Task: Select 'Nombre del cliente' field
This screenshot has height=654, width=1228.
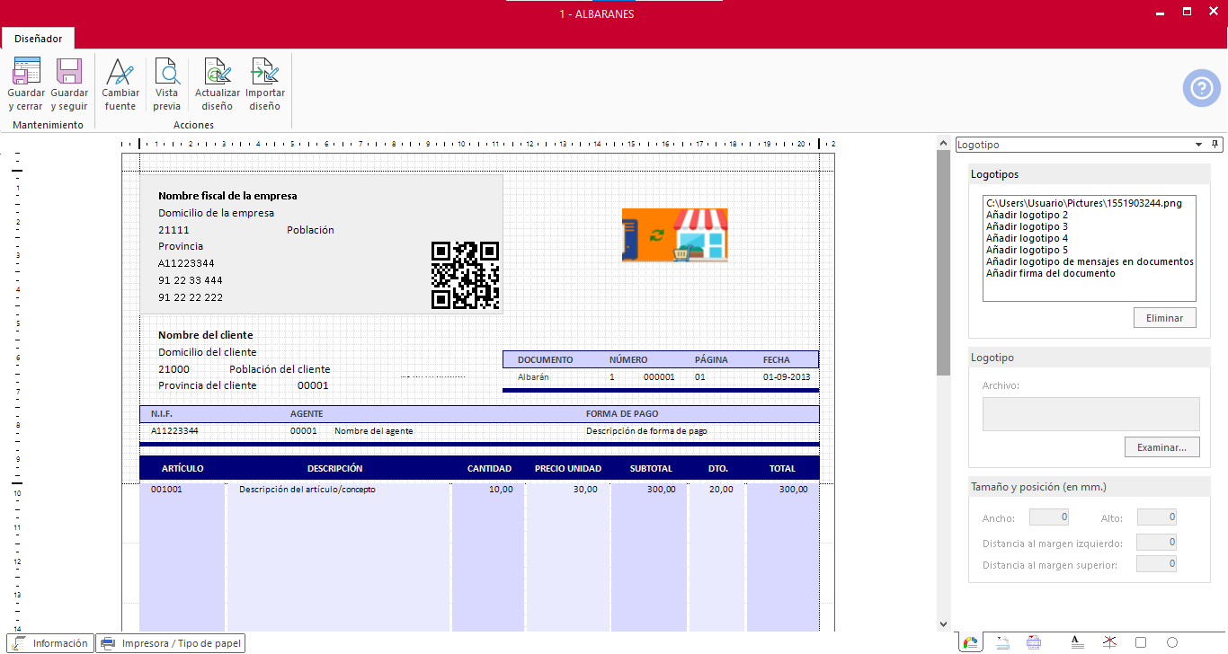Action: [205, 335]
